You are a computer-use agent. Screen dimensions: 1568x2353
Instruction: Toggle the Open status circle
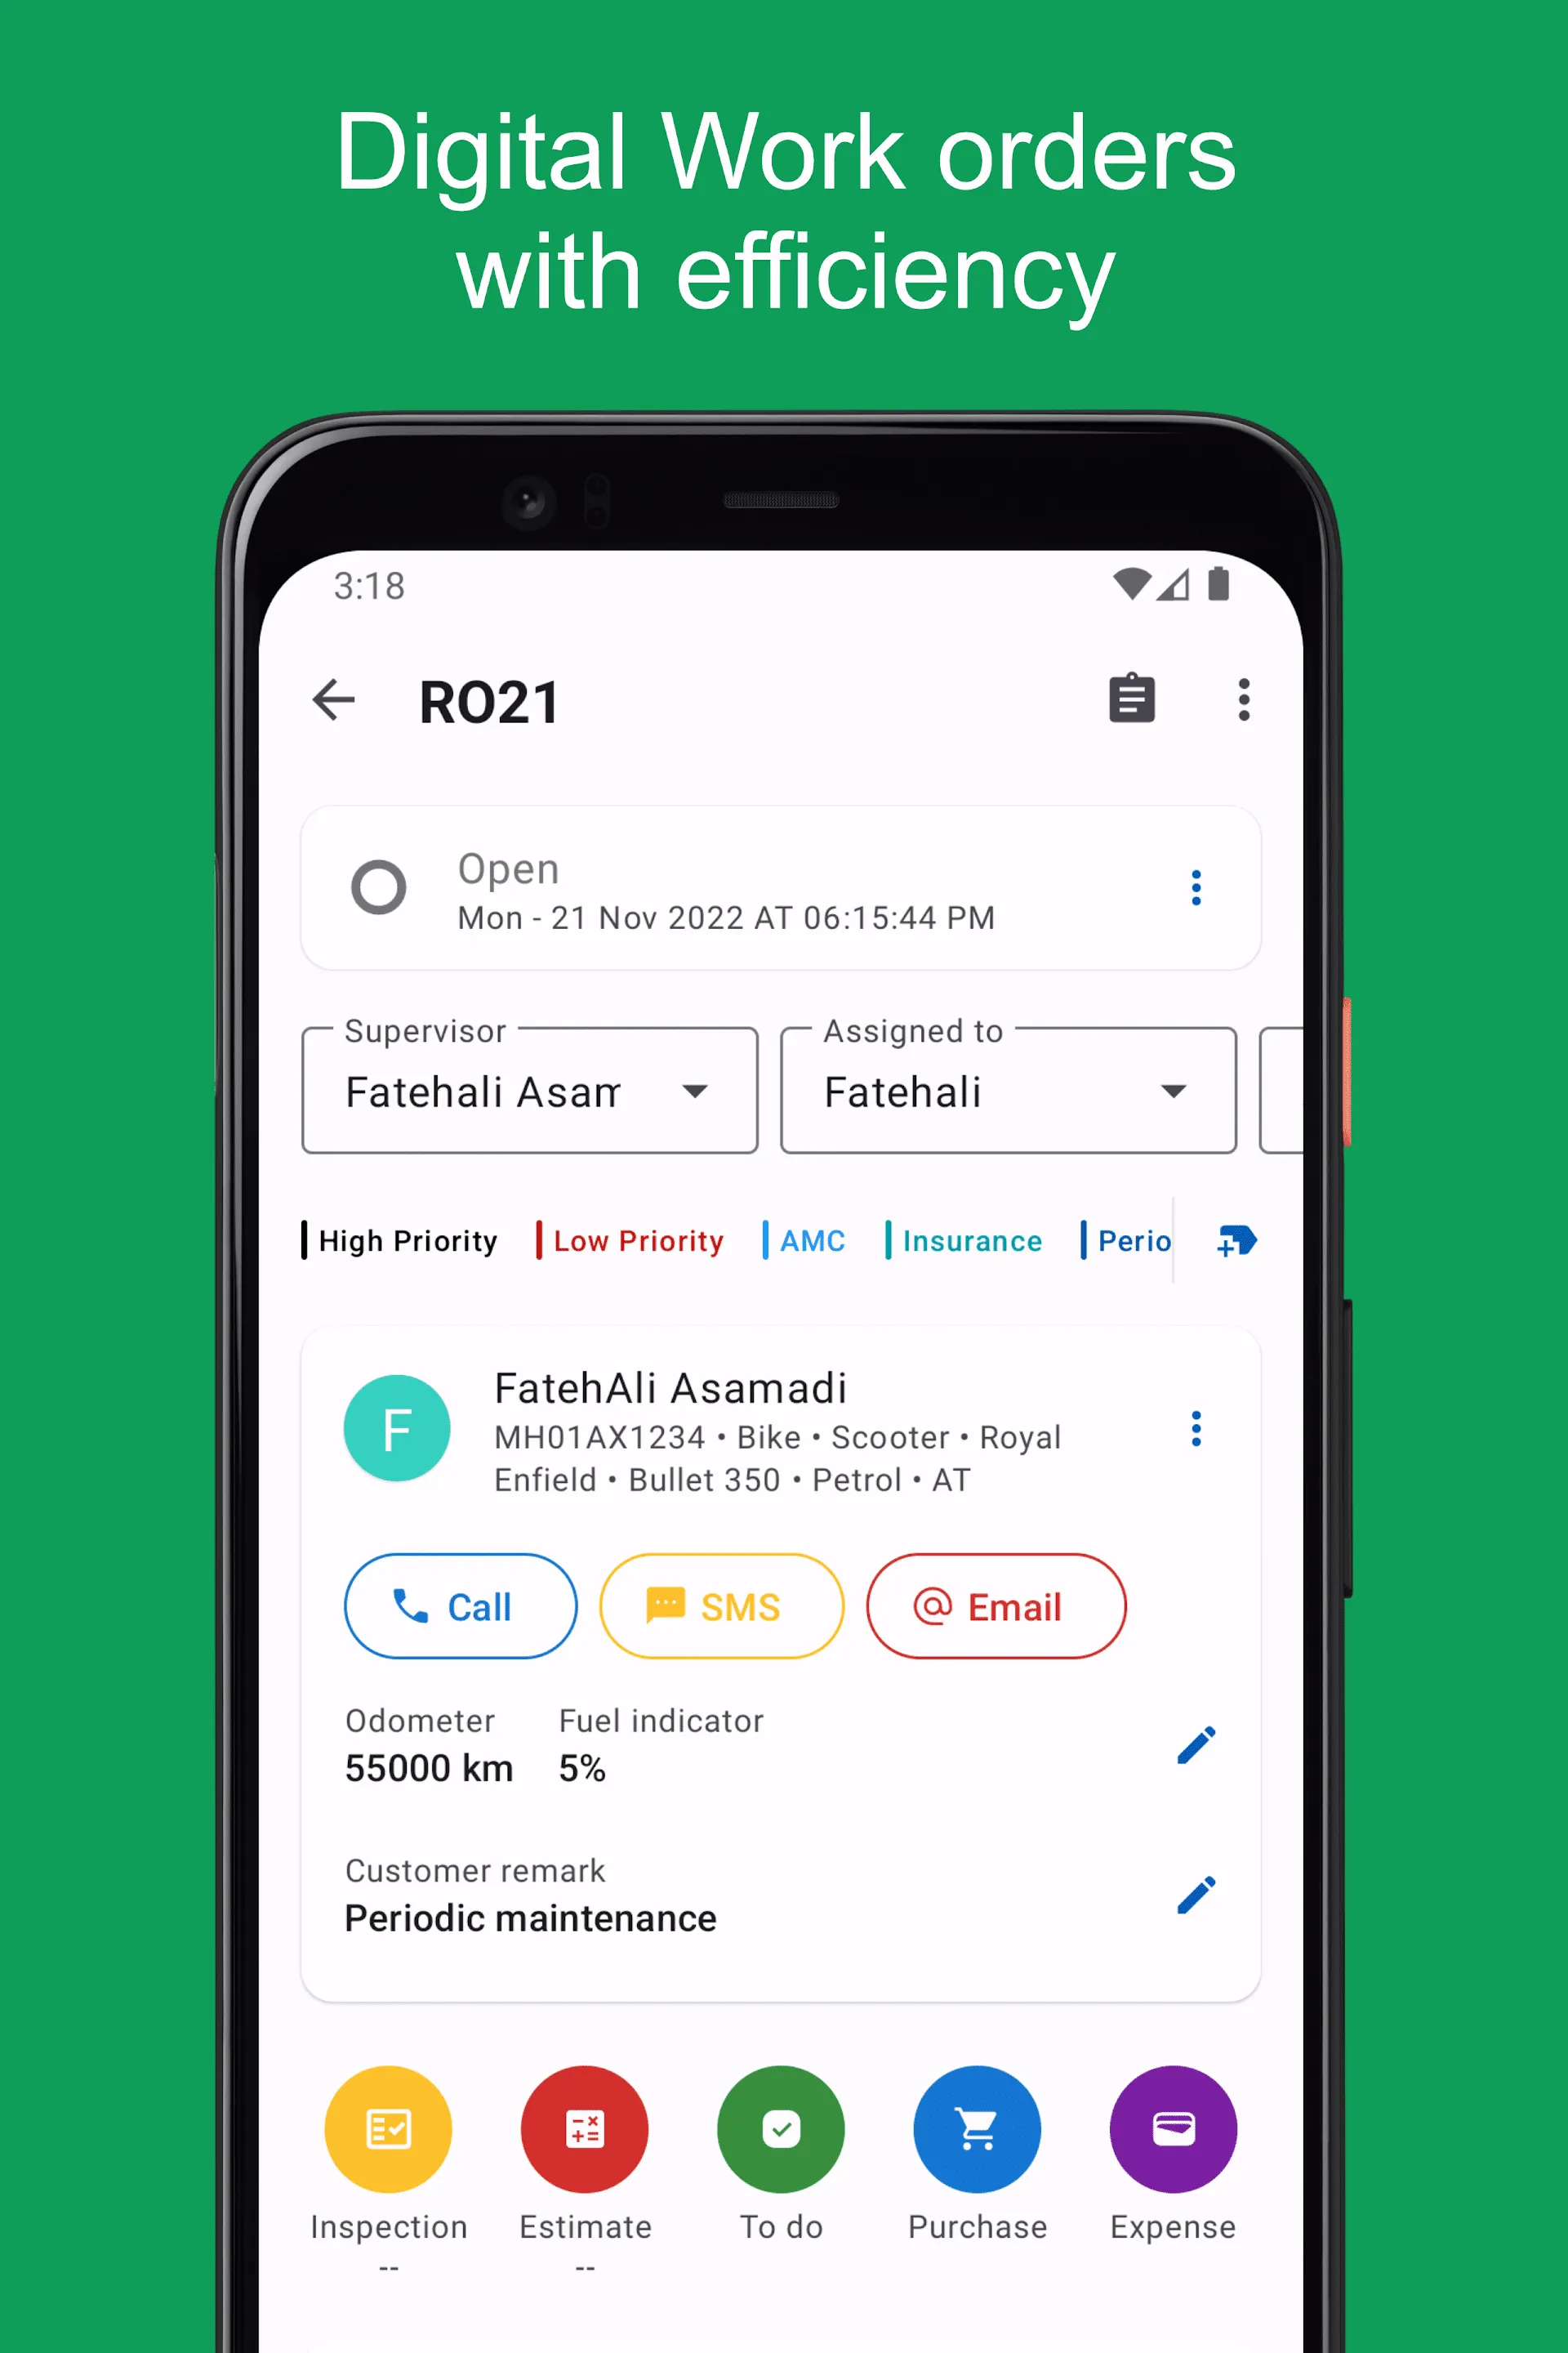[376, 887]
